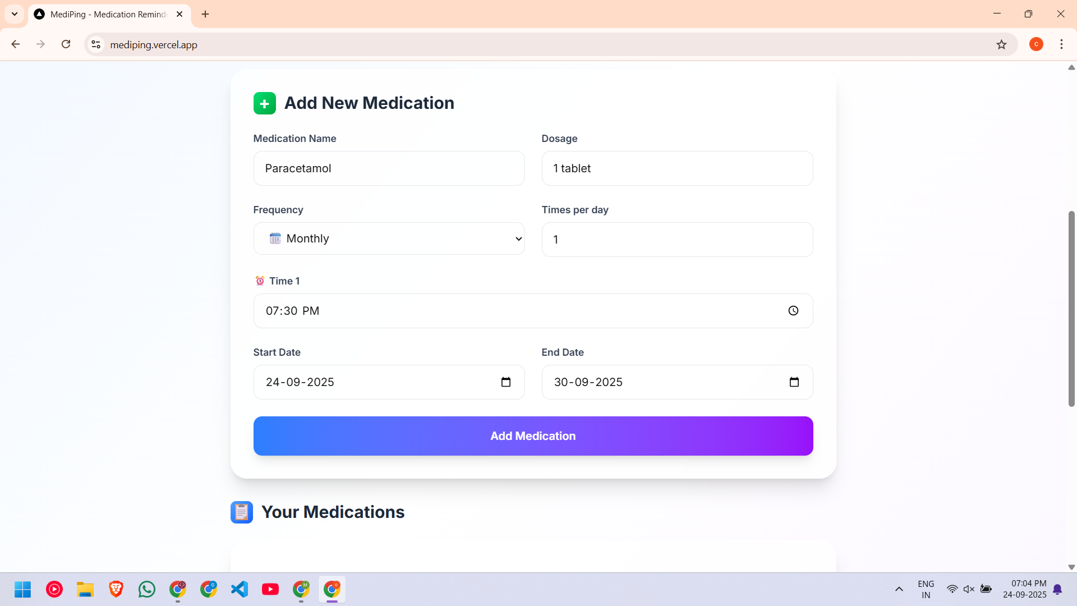The image size is (1077, 606).
Task: Open End Date calendar picker icon
Action: click(794, 382)
